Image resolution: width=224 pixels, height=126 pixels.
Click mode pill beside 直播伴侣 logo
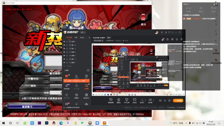pyautogui.click(x=83, y=32)
